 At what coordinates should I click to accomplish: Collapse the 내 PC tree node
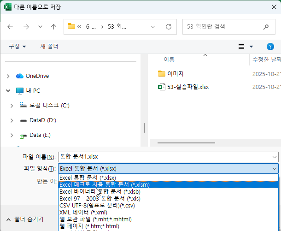(8, 91)
